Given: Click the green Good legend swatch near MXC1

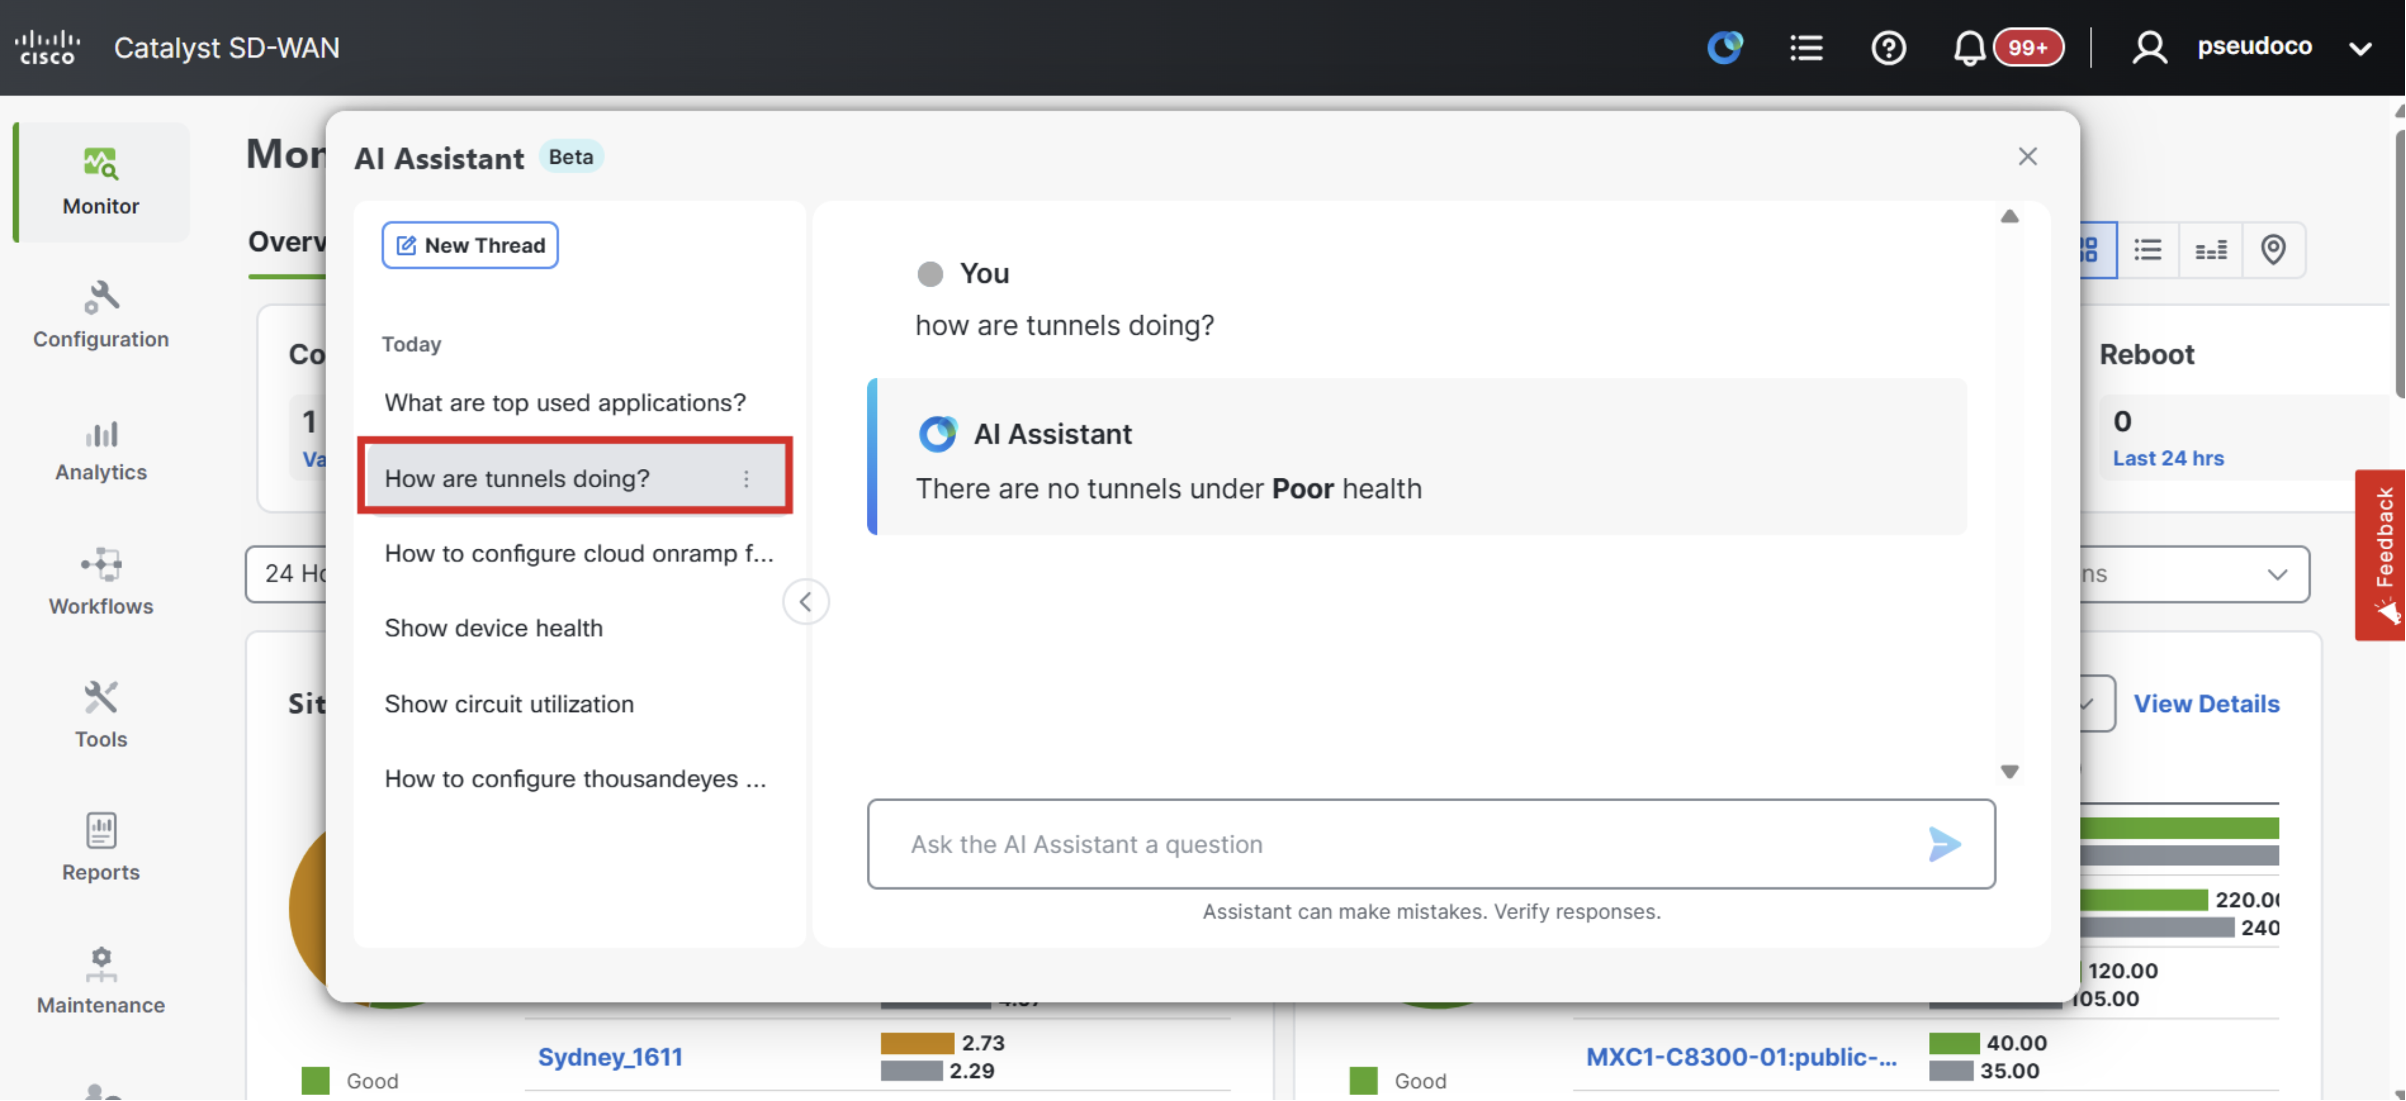Looking at the screenshot, I should click(1363, 1080).
